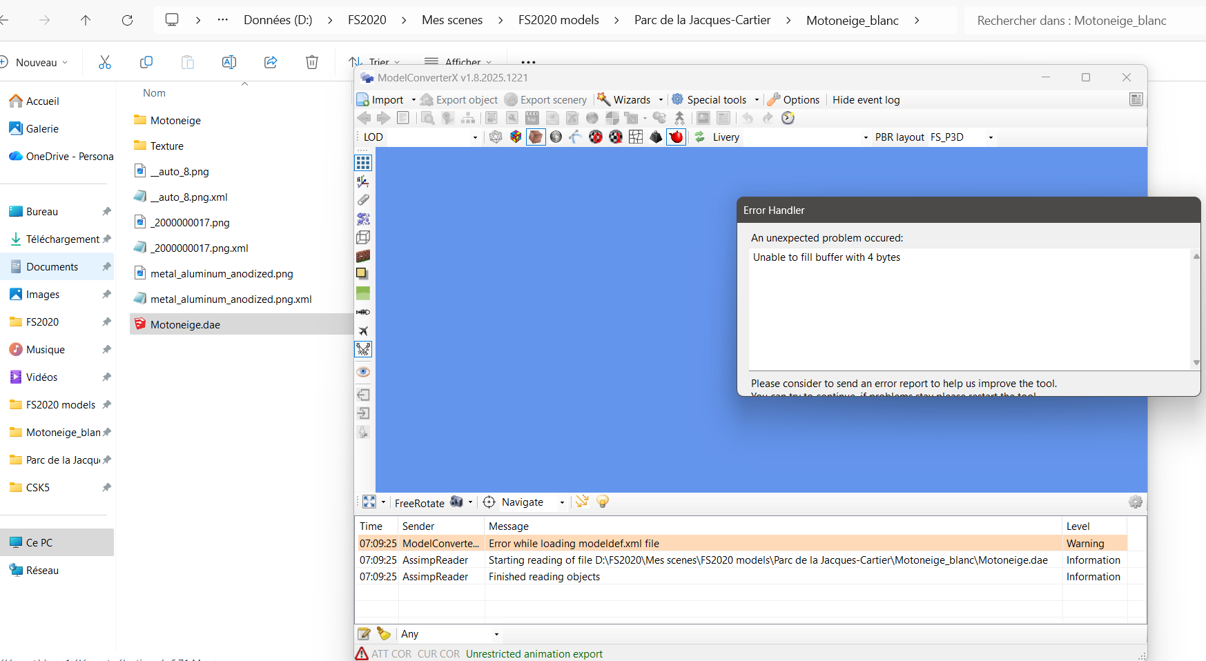This screenshot has width=1206, height=661.
Task: Click the crosshair target icon
Action: pyautogui.click(x=489, y=502)
